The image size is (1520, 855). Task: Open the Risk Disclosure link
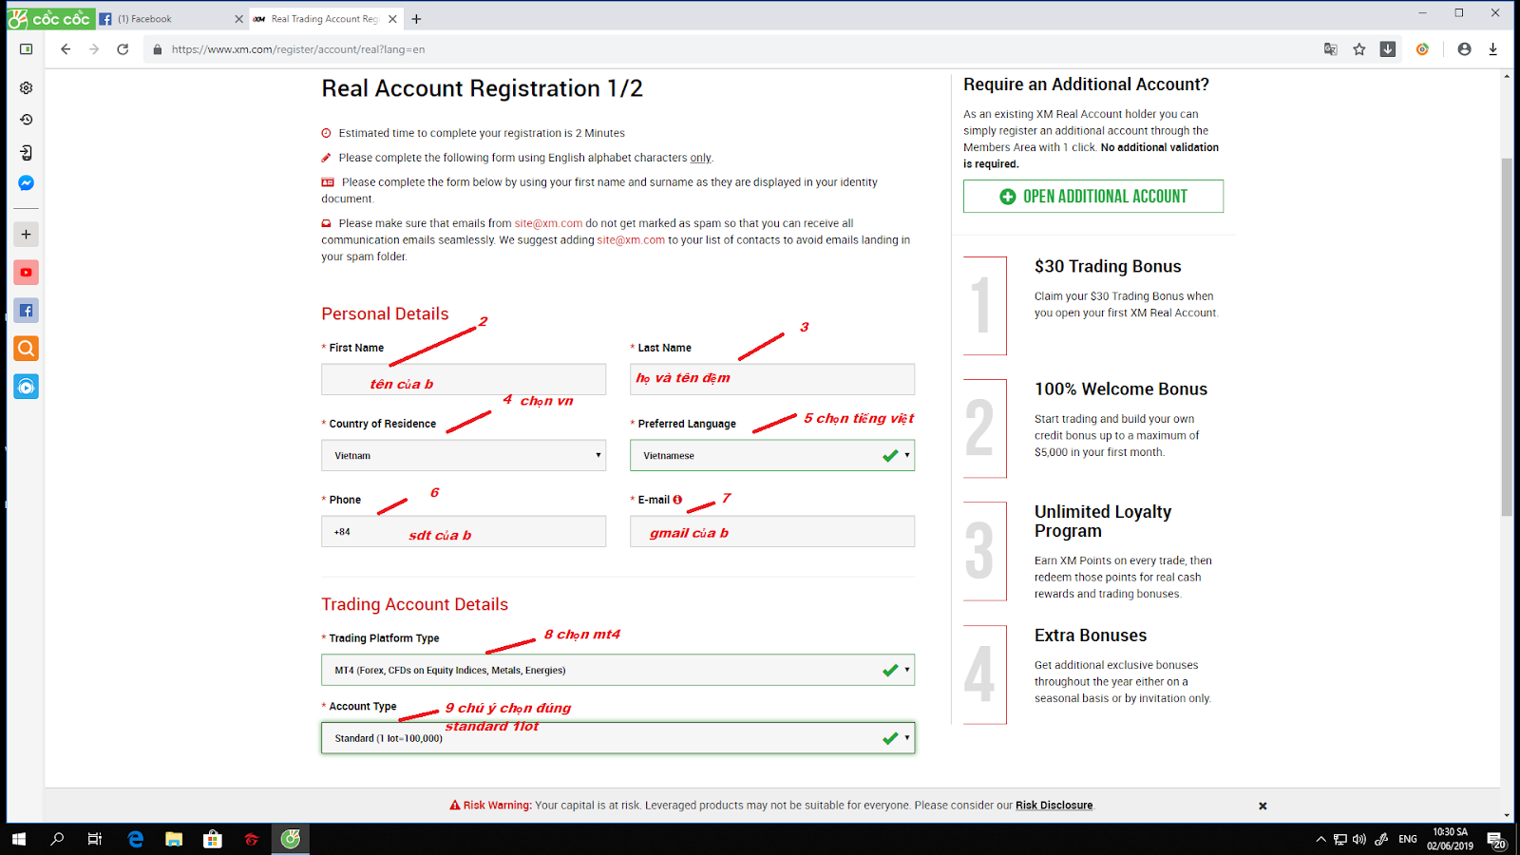[x=1054, y=806]
